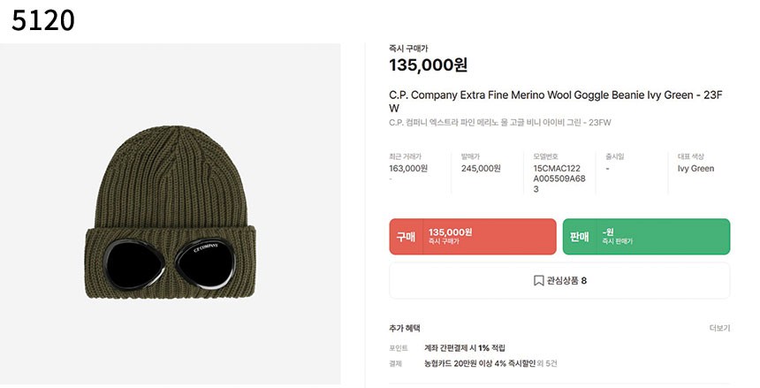Click the Ivy Green representative color value
Viewport: 760px width, 388px height.
coord(695,168)
